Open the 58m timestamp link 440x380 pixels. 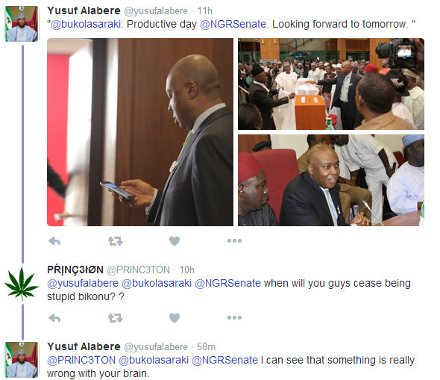pyautogui.click(x=206, y=347)
